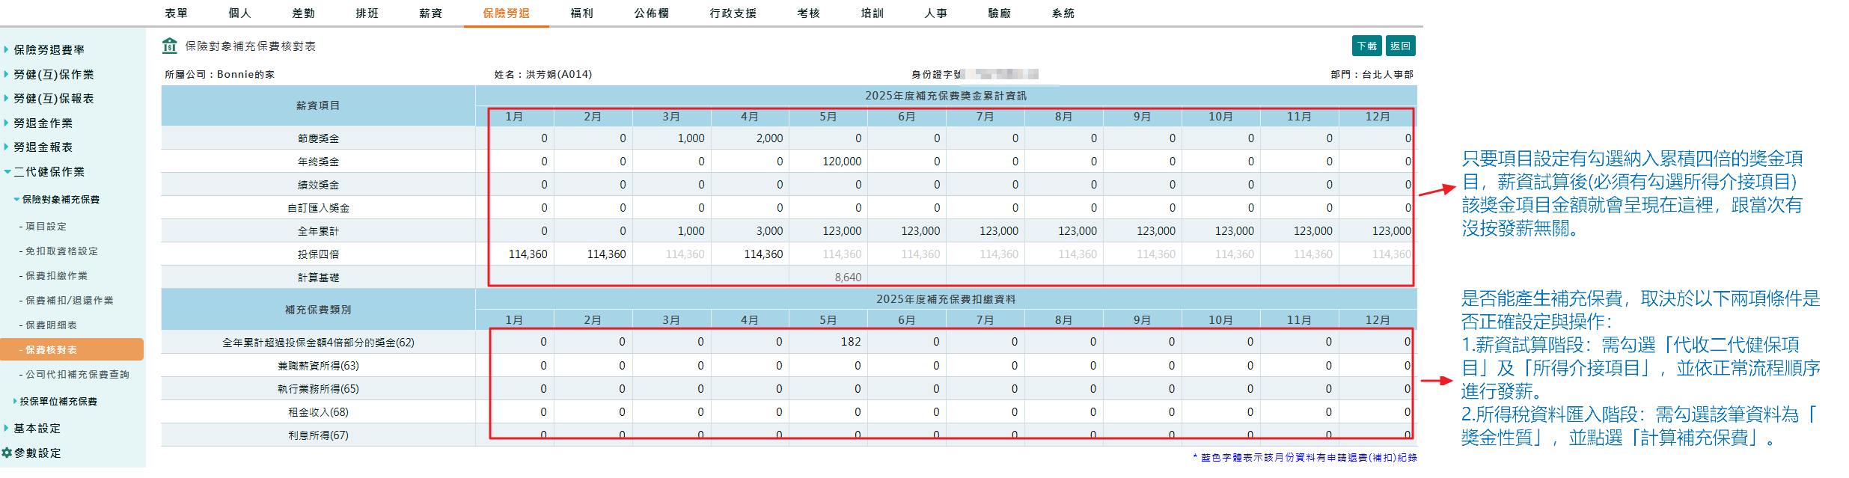Open the 考核 top menu

[809, 13]
